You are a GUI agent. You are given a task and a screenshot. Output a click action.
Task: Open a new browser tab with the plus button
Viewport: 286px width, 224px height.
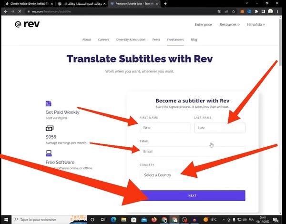pyautogui.click(x=165, y=3)
